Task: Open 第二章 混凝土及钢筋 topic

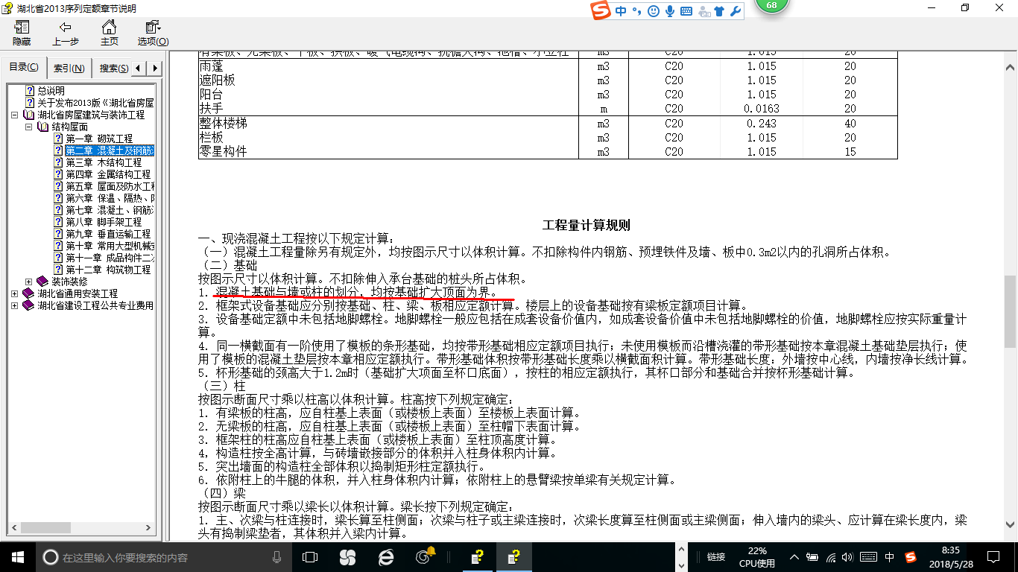Action: [x=110, y=150]
